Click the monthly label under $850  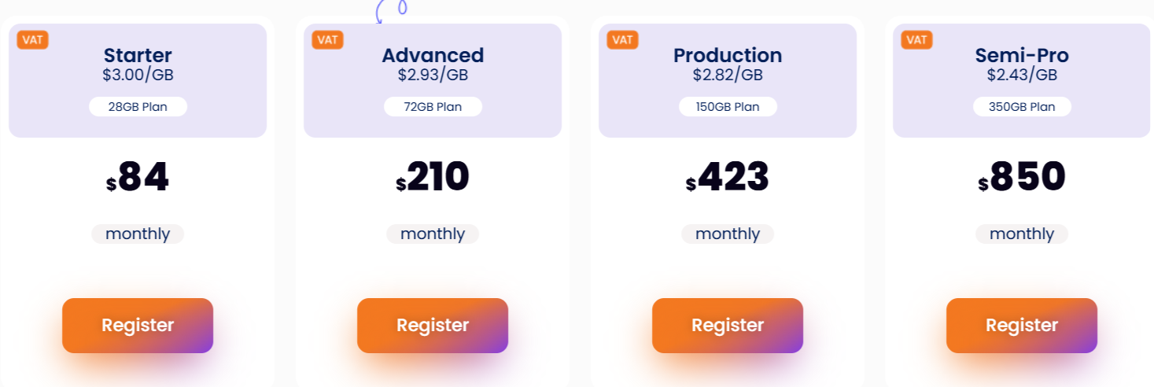pos(1022,234)
